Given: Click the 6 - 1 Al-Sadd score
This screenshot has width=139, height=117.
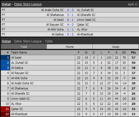Looking at the screenshot, I should (70, 20).
